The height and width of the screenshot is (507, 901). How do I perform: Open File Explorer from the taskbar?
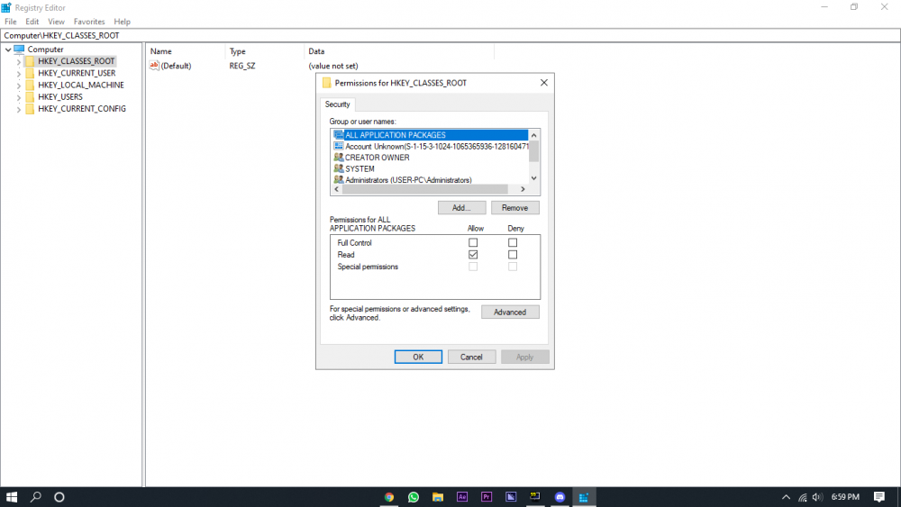pos(438,497)
